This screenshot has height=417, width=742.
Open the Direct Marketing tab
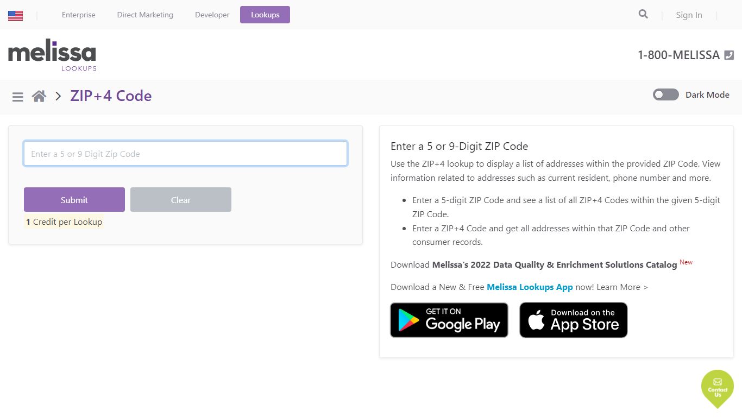(x=145, y=15)
